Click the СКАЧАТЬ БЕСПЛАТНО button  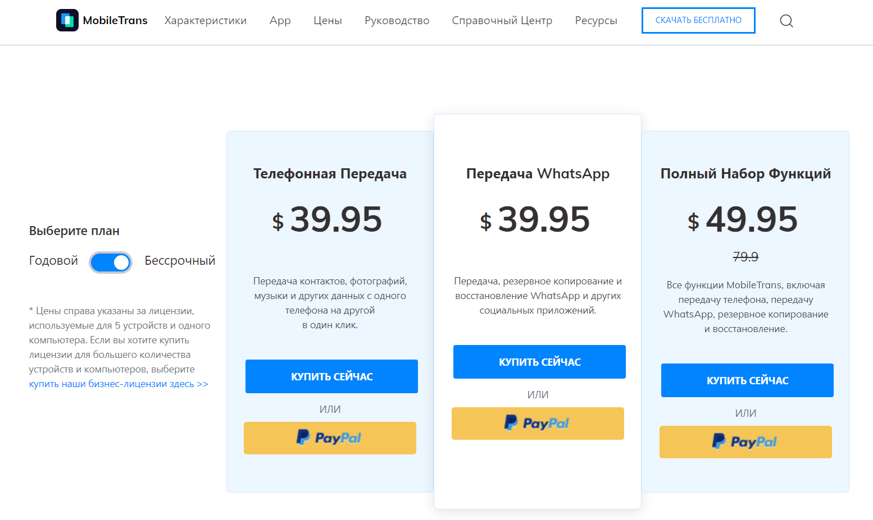click(x=698, y=21)
